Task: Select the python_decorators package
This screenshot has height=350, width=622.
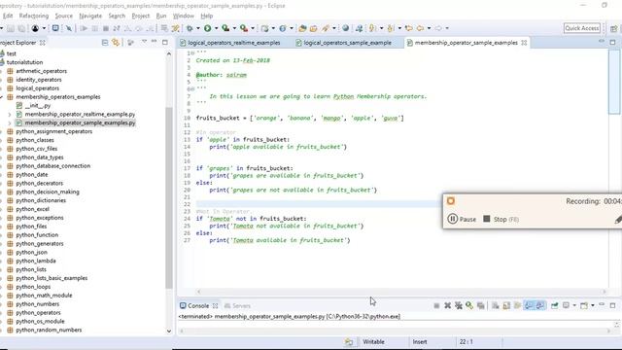Action: [x=40, y=184]
